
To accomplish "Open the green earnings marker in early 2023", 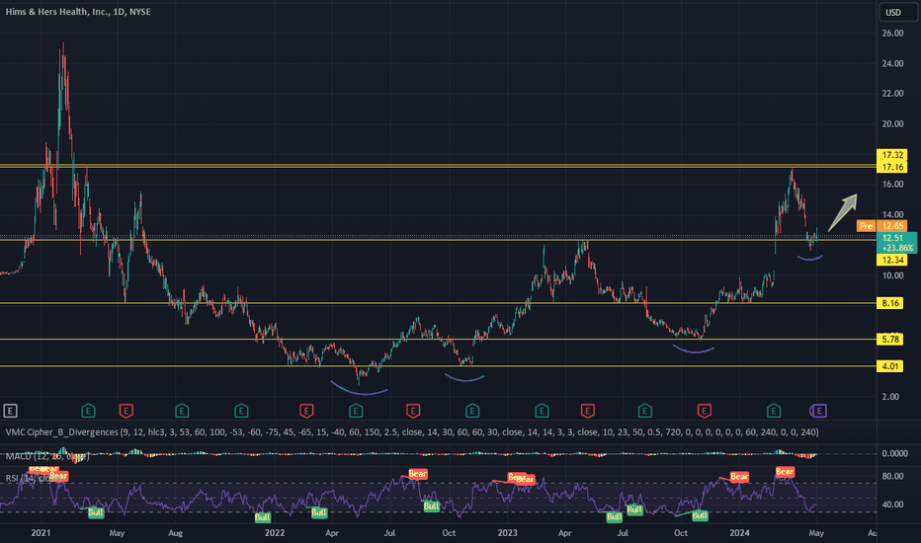I will [x=542, y=411].
